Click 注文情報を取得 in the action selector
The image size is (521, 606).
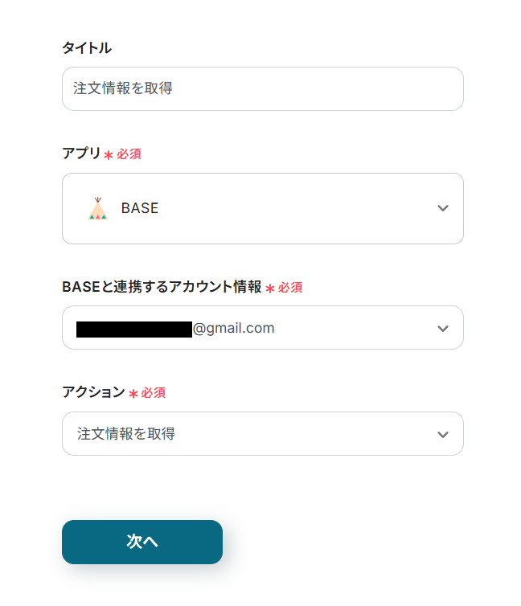click(126, 434)
